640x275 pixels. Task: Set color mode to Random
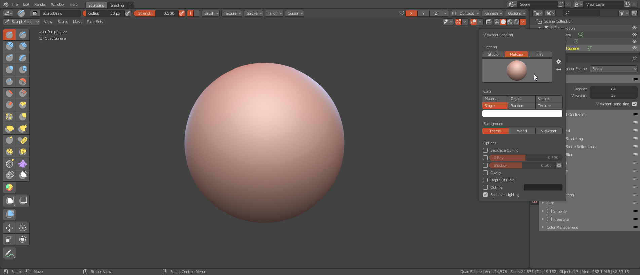521,106
